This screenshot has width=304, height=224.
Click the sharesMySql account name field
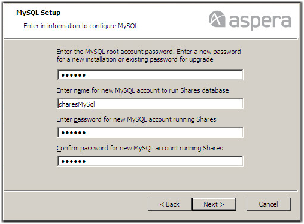pos(150,104)
